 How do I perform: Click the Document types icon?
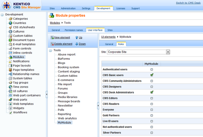(x=10, y=40)
